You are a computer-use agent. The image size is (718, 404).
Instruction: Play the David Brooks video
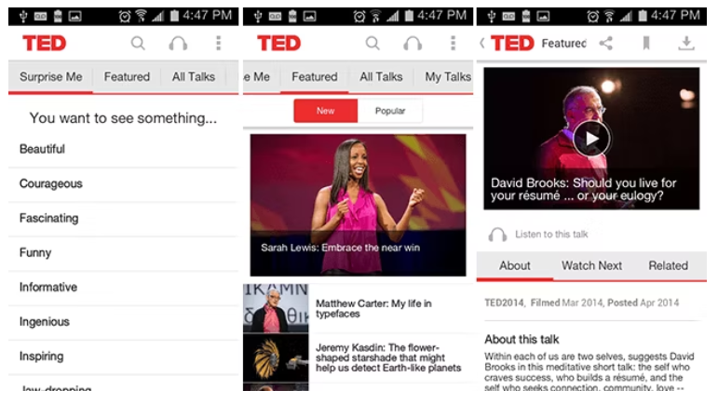tap(591, 139)
